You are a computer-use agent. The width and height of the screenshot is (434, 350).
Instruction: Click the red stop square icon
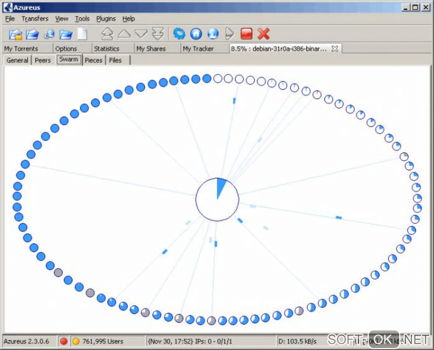click(246, 34)
